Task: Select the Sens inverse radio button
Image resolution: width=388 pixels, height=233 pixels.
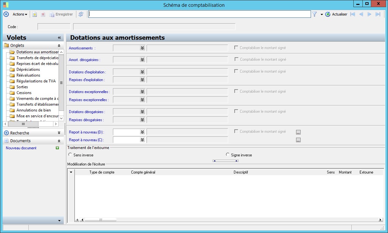Action: pos(70,154)
